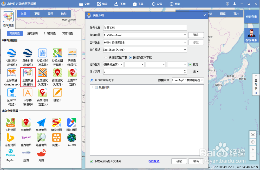Open the 选择地图 map chooser icon
Screen dimensions: 260x170
(8, 17)
